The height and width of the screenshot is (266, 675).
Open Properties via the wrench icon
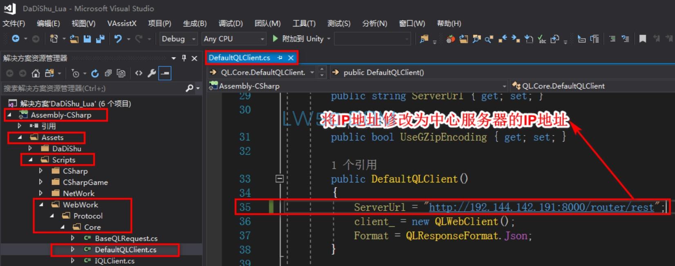tap(152, 73)
